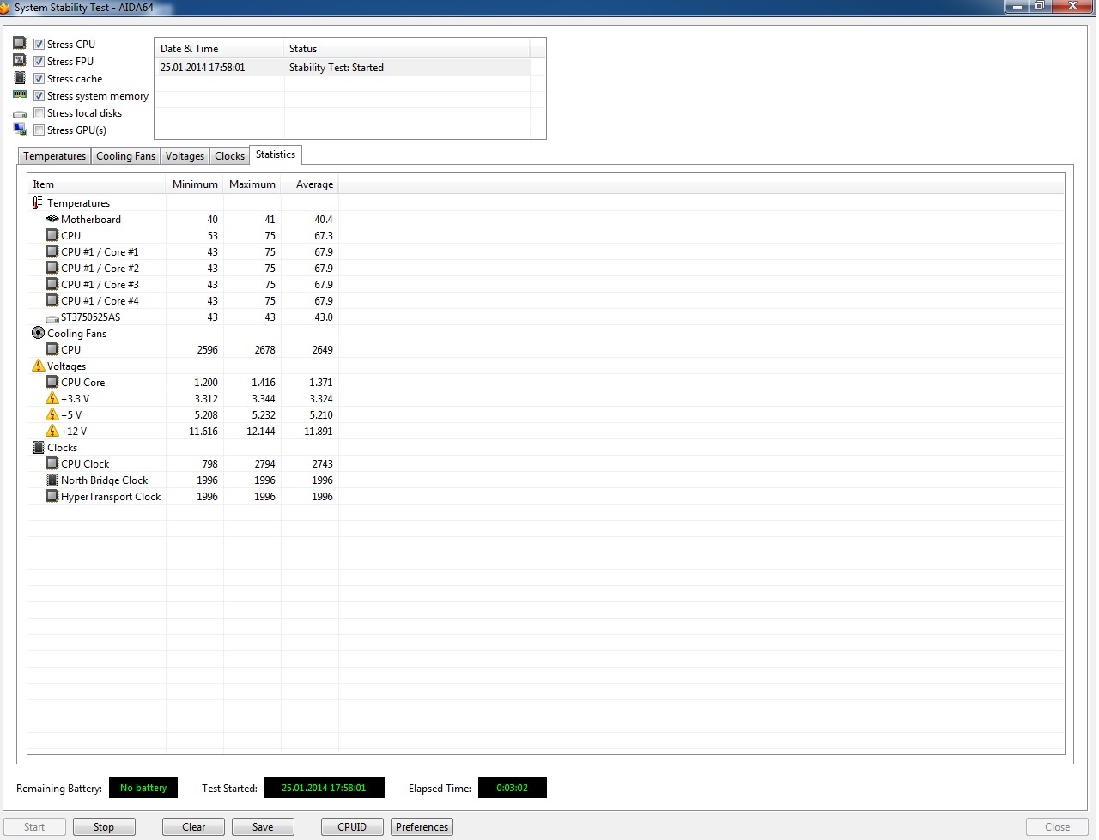Click the icon for CPU #1 / Core #1

pyautogui.click(x=52, y=251)
